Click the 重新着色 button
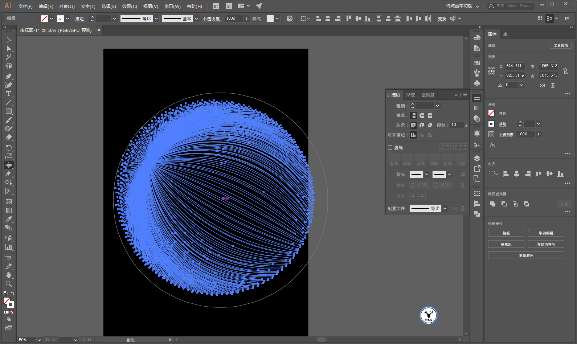Screen dimensions: 577x344 point(526,255)
